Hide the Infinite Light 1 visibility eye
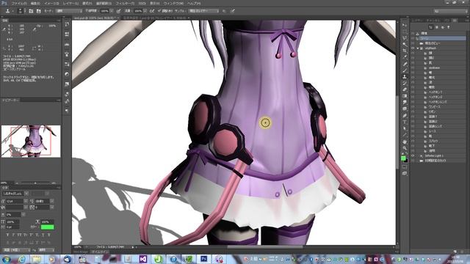Image resolution: width=470 pixels, height=264 pixels. click(x=413, y=155)
